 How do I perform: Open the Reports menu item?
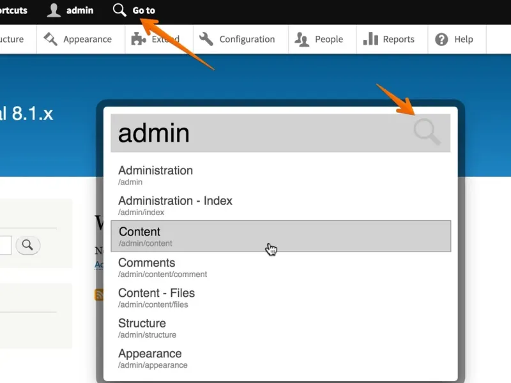pyautogui.click(x=399, y=40)
